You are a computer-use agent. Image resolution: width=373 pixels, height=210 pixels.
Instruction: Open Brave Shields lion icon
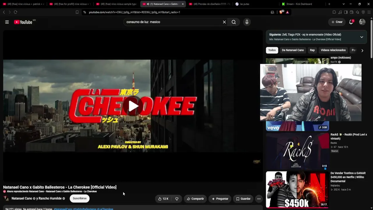[281, 12]
